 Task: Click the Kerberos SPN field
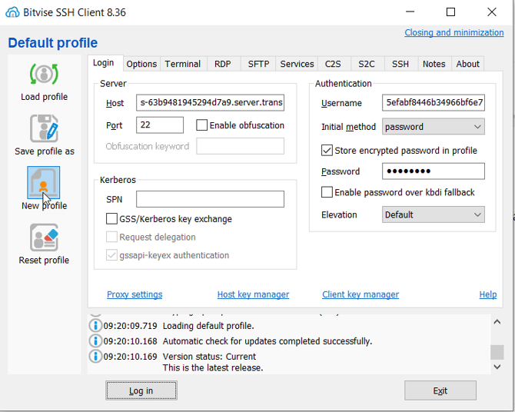pyautogui.click(x=210, y=199)
